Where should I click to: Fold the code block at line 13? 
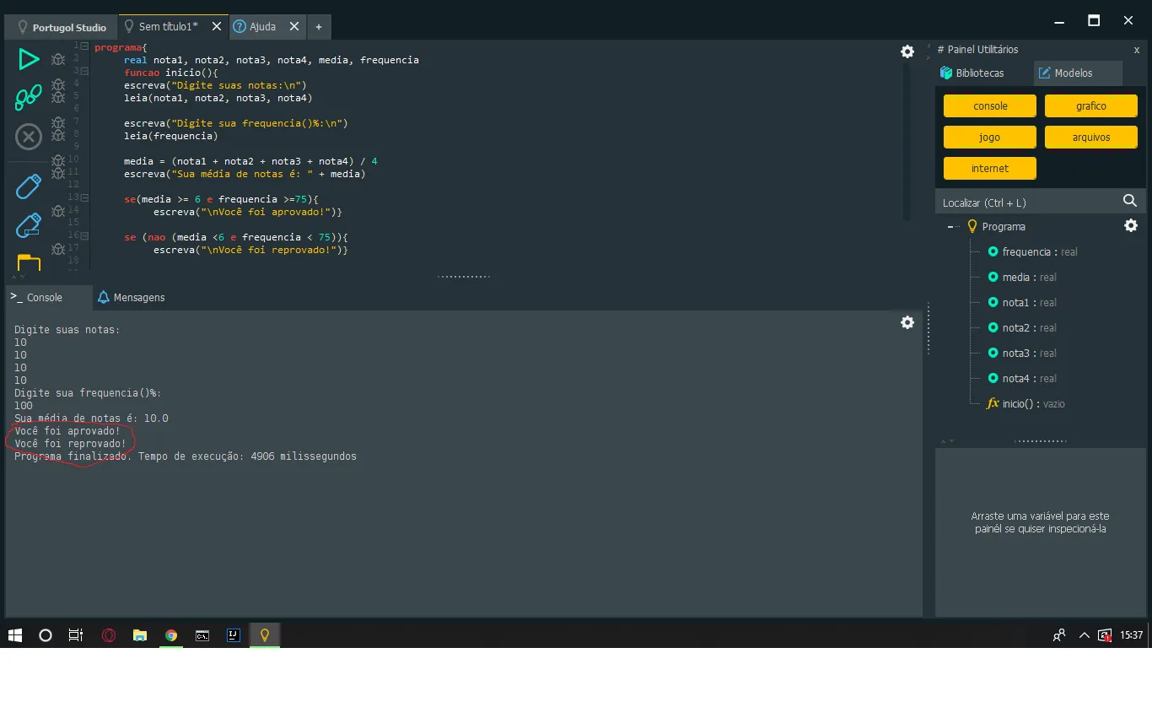(86, 197)
